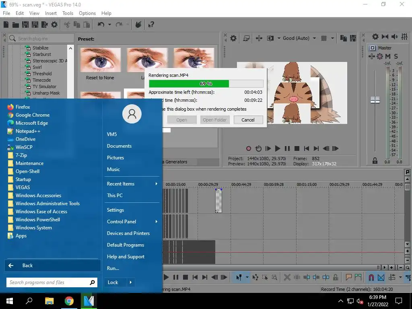Click the preview on external monitor icon
The image size is (412, 309).
246,38
